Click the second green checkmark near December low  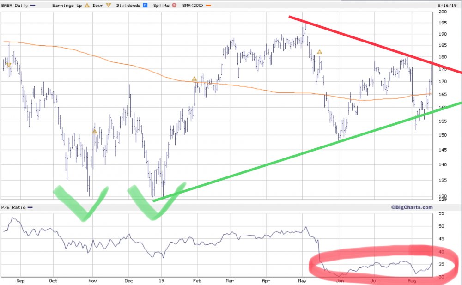click(157, 201)
